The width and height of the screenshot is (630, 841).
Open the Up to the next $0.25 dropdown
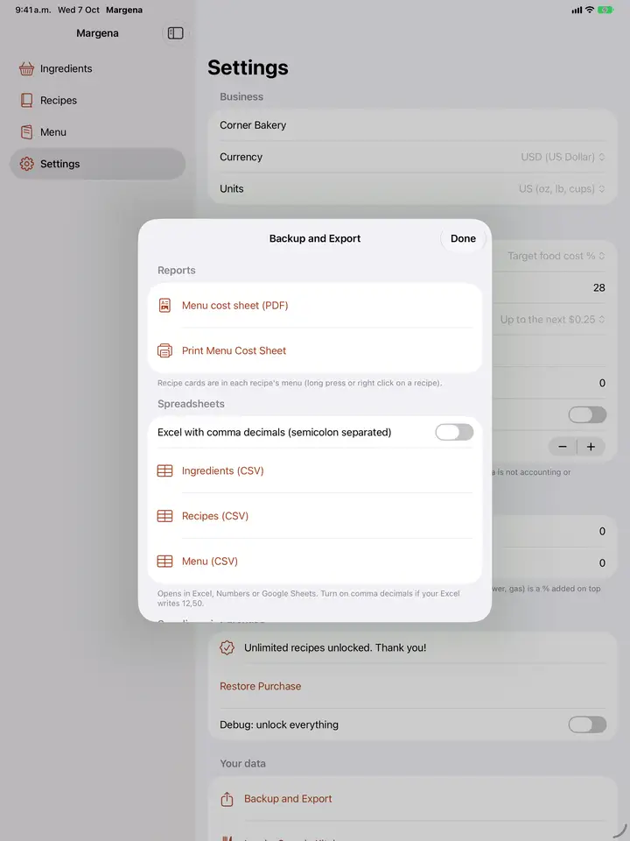(x=553, y=320)
